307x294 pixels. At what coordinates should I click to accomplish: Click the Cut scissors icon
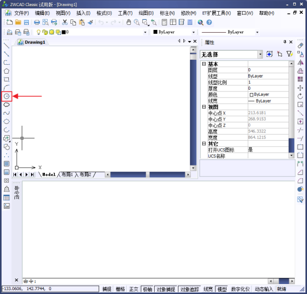point(65,22)
